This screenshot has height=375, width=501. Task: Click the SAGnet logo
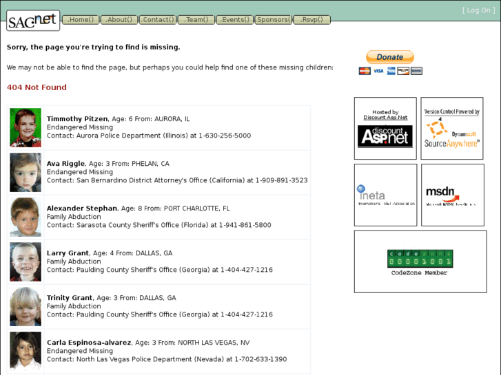coord(33,20)
